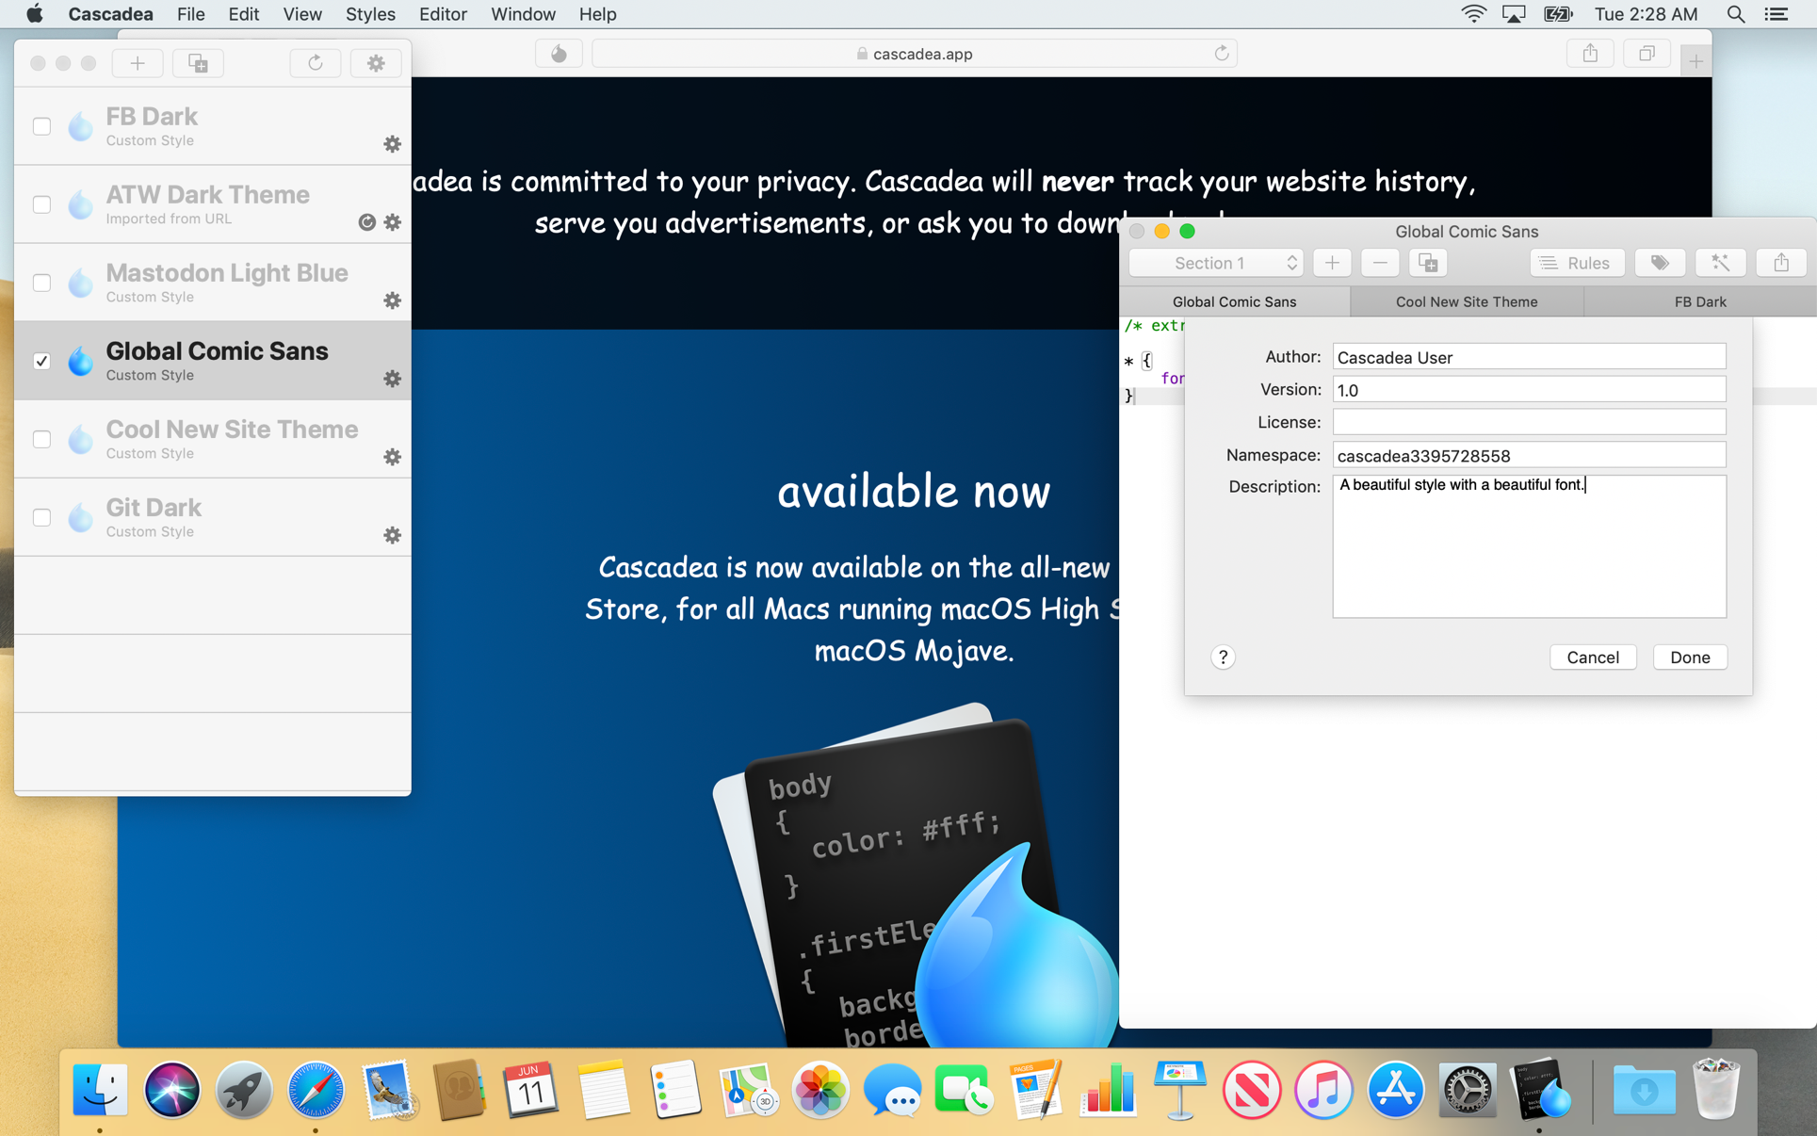Click the tag icon in editor toolbar
This screenshot has height=1136, width=1817.
tap(1659, 263)
